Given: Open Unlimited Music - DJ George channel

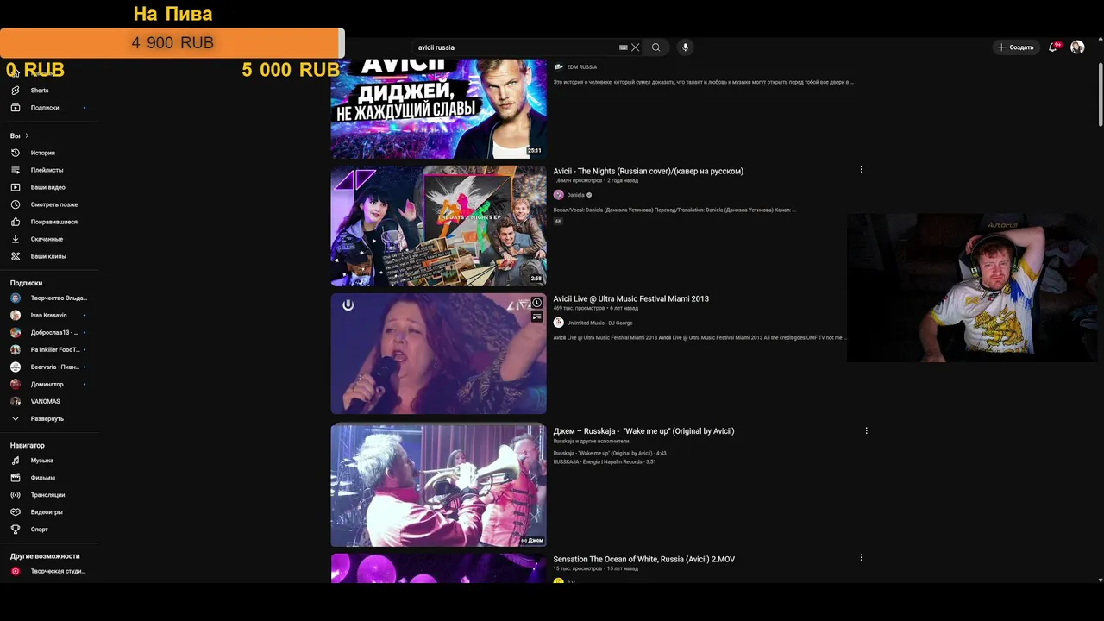Looking at the screenshot, I should (599, 323).
